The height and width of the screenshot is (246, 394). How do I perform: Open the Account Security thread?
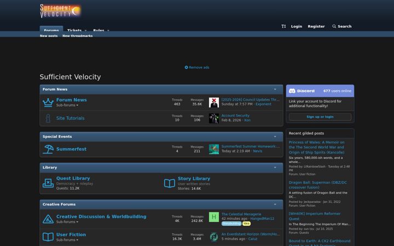(235, 115)
